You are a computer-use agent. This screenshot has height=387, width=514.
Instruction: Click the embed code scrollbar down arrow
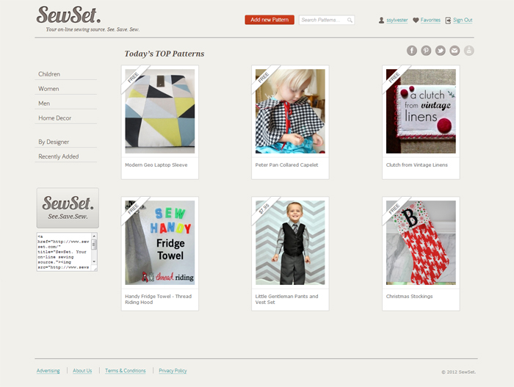94,261
